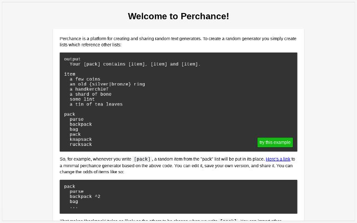
Task: Click the "item" list name in code
Action: click(70, 74)
